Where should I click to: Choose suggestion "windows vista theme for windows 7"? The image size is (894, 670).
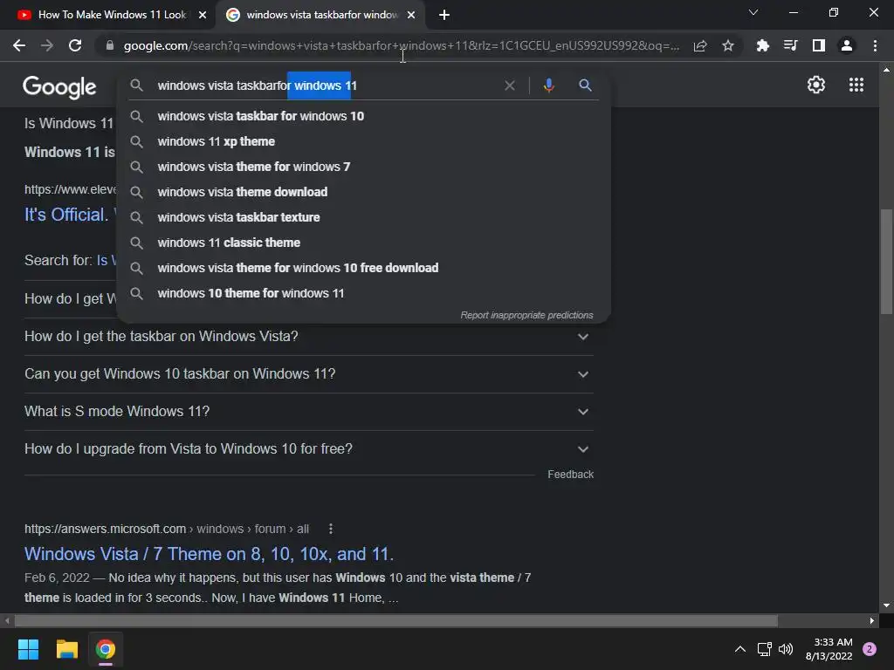[363, 167]
